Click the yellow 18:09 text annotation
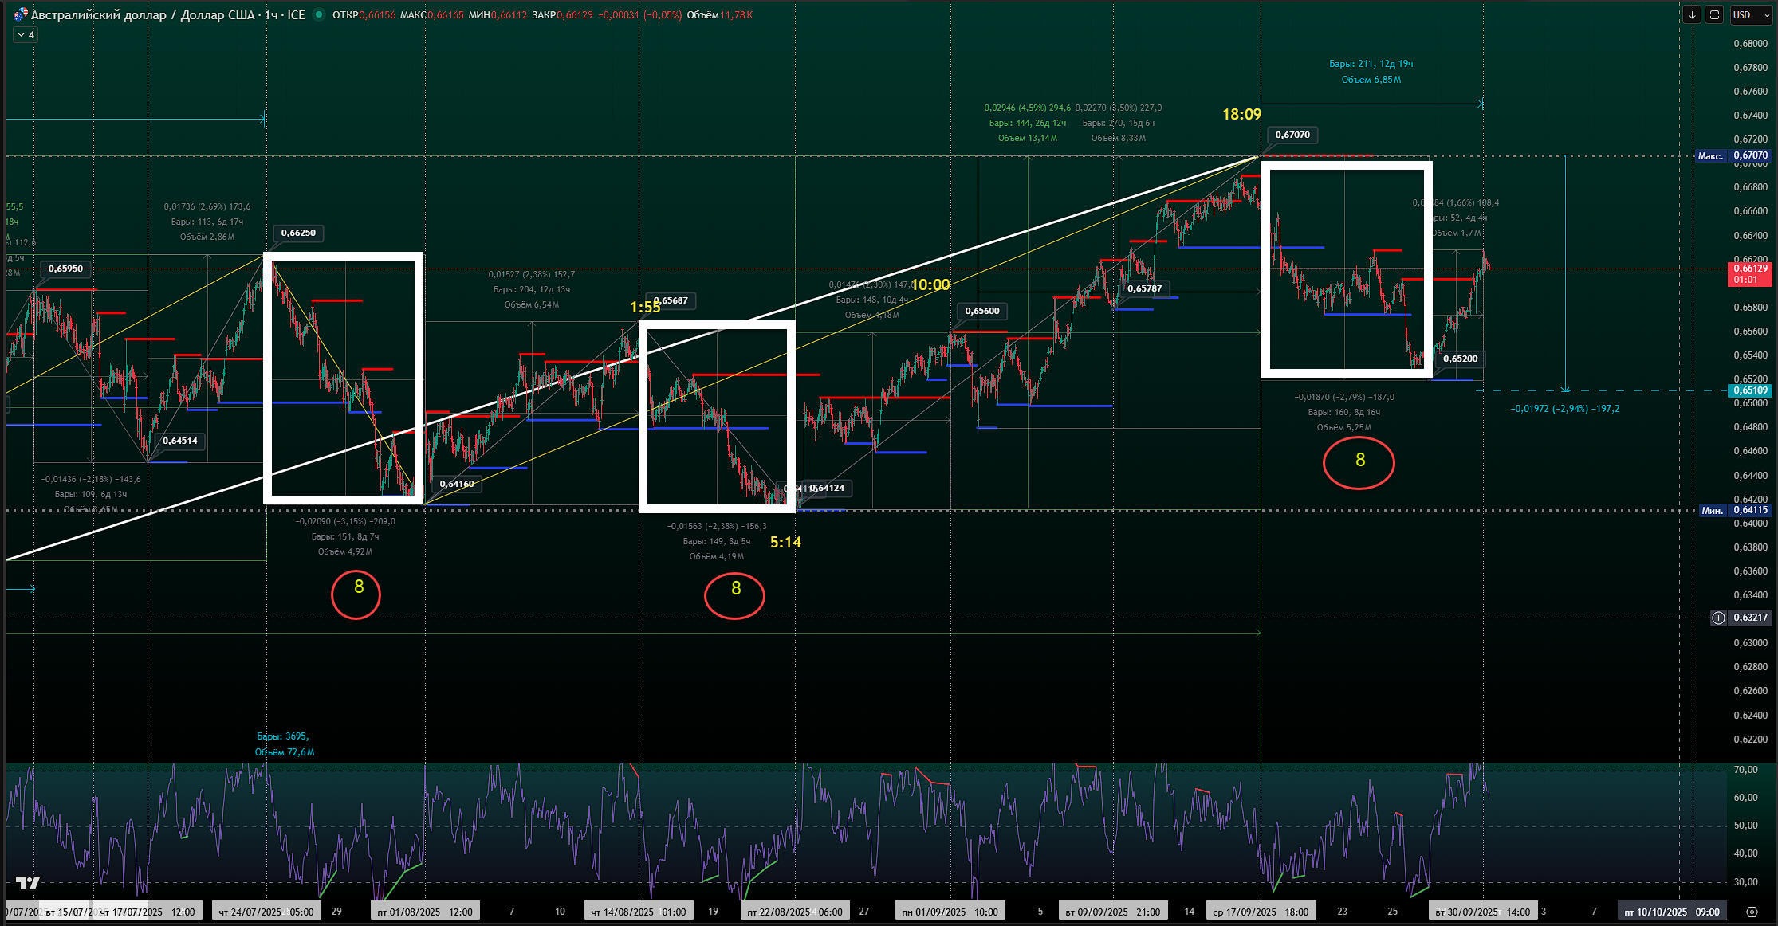Screen dimensions: 1778x926 1241,115
